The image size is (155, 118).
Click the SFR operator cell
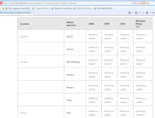pyautogui.click(x=75, y=112)
